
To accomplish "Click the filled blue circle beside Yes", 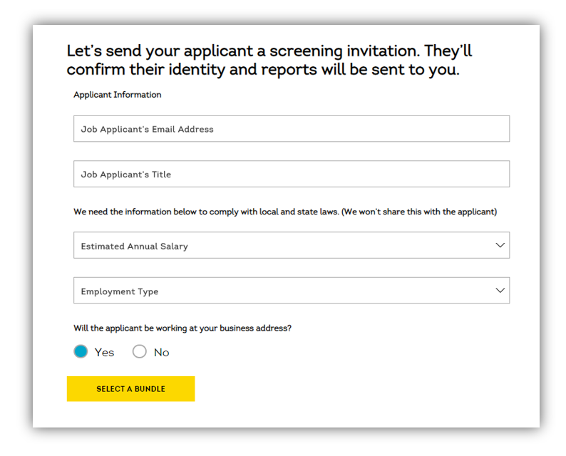I will (x=81, y=351).
